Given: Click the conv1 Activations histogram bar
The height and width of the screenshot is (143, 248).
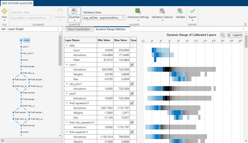Looking at the screenshot, I should [x=168, y=69].
